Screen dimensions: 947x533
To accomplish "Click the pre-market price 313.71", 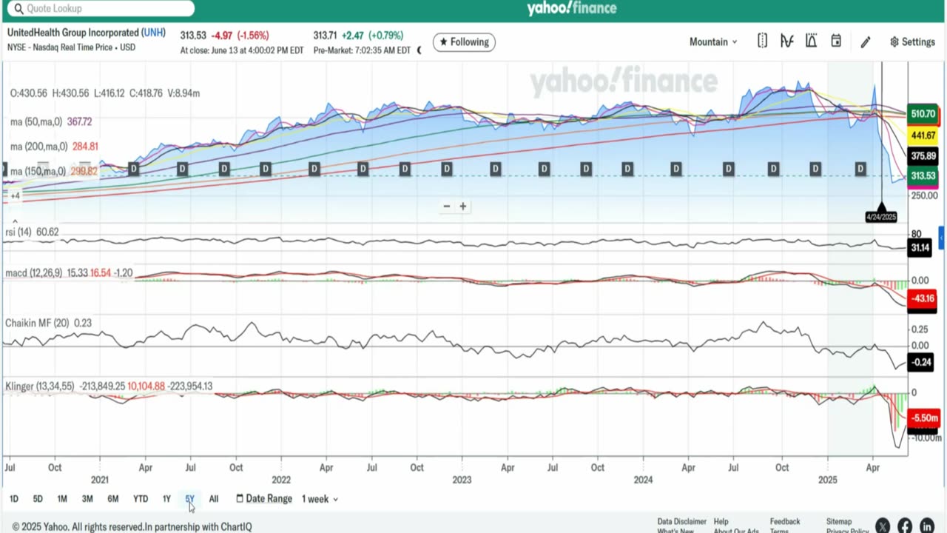I will (325, 35).
